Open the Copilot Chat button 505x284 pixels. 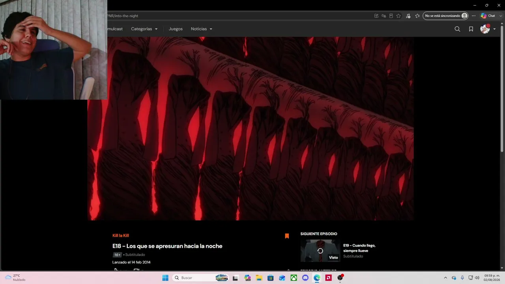click(x=488, y=16)
